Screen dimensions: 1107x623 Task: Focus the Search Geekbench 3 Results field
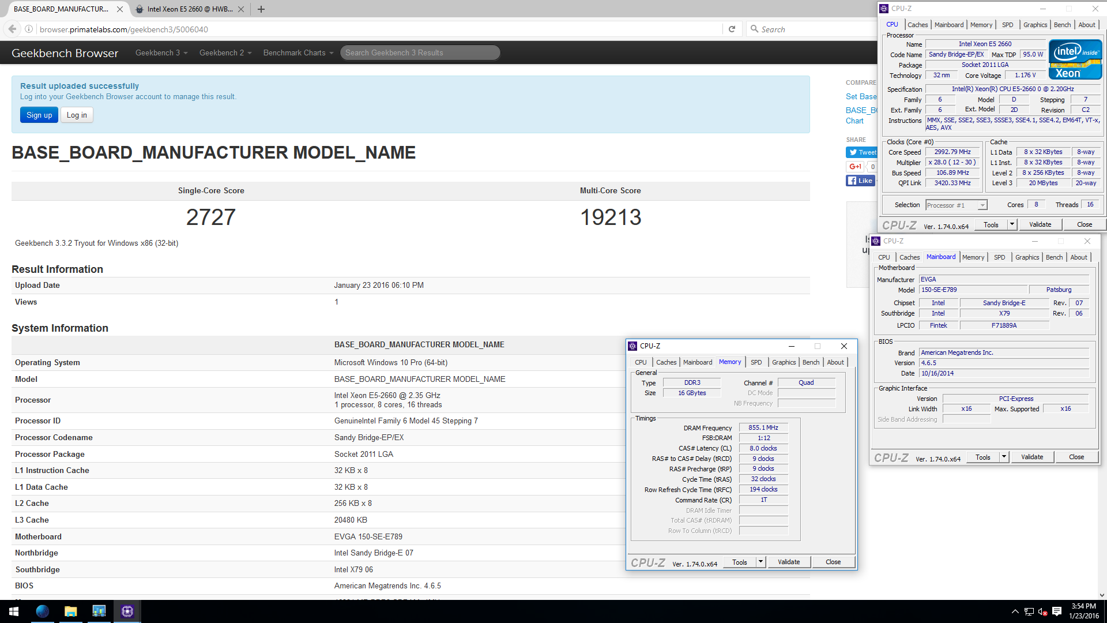pyautogui.click(x=420, y=52)
